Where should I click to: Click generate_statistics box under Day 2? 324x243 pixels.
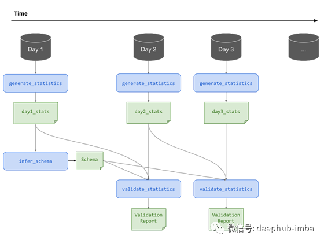click(x=149, y=83)
